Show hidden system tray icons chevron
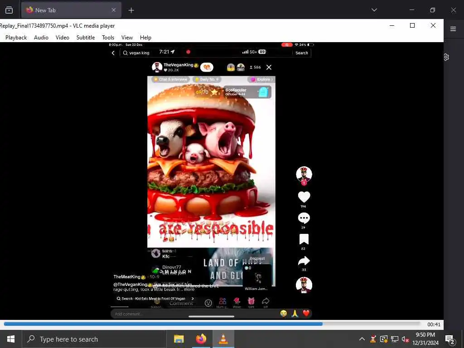 [x=362, y=339]
